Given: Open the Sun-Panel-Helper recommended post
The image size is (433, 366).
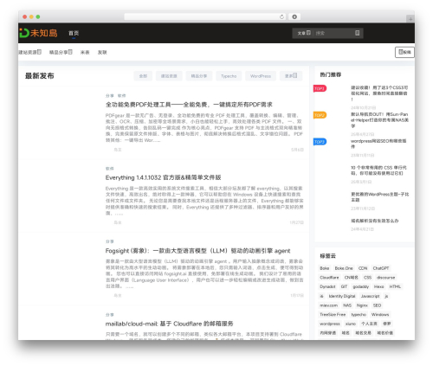Looking at the screenshot, I should click(379, 120).
